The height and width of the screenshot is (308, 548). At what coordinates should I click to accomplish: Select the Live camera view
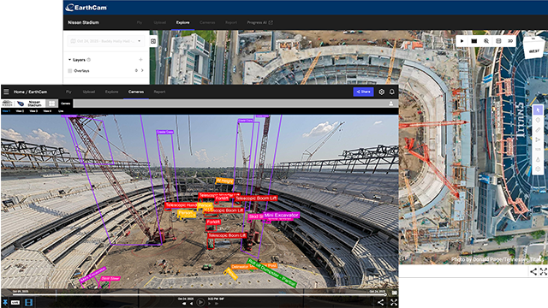click(x=61, y=111)
